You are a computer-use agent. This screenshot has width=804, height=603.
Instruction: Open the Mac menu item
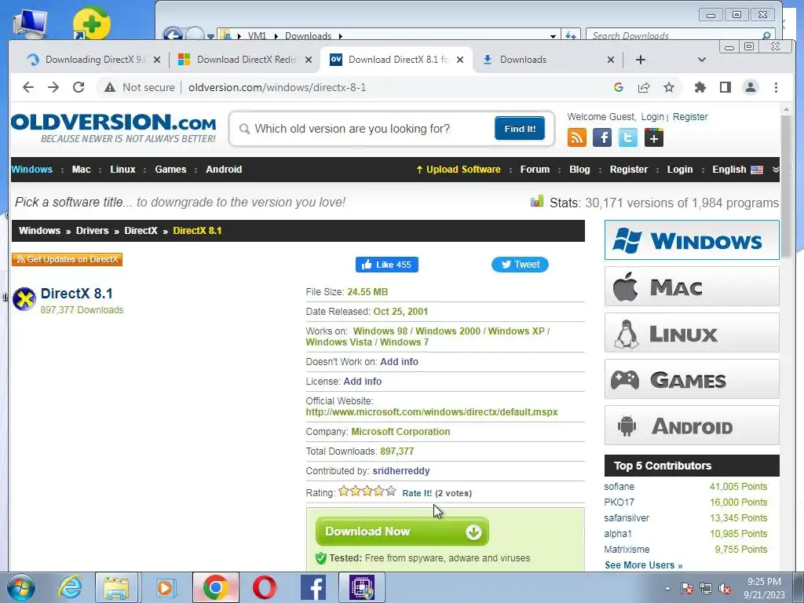tap(81, 170)
